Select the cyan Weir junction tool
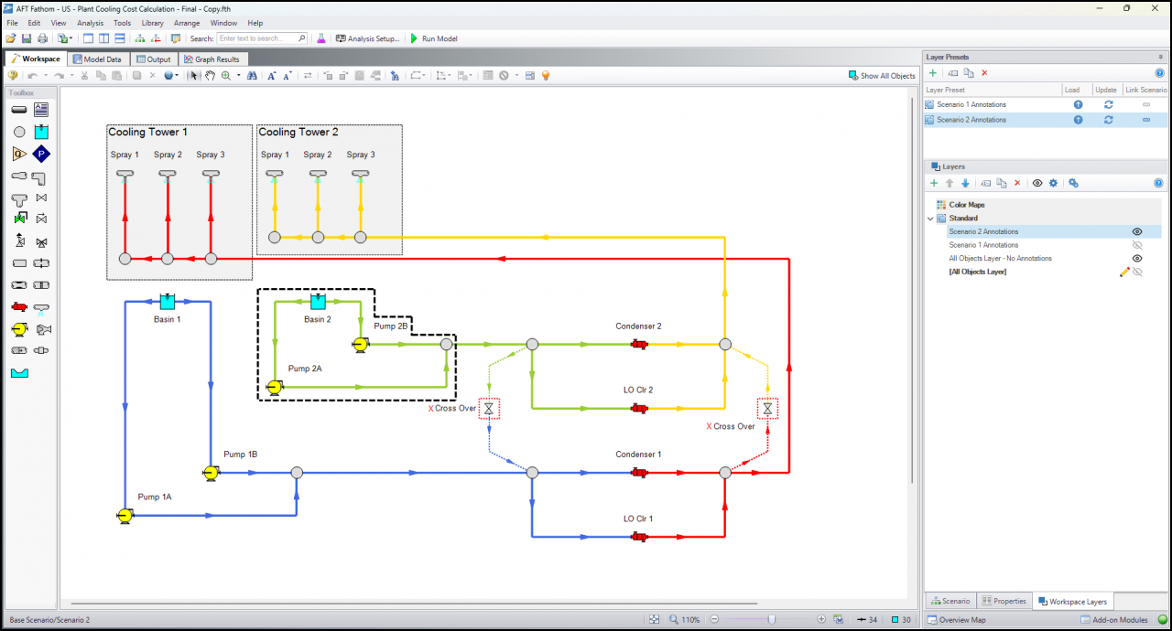 tap(19, 373)
